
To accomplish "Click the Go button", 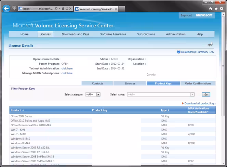I will tap(206, 94).
